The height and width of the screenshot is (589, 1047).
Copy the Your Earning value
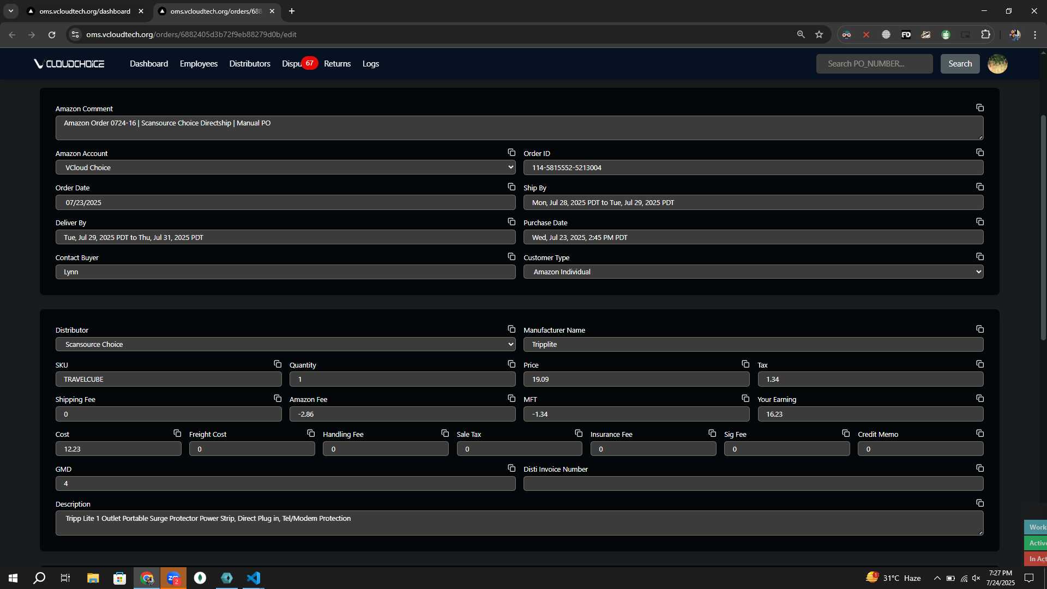coord(980,399)
